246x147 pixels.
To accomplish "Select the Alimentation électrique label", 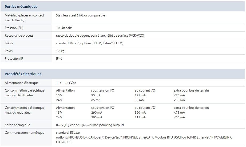I will (22, 83).
